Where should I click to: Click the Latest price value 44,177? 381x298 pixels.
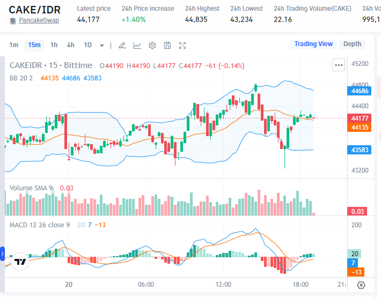(x=88, y=19)
